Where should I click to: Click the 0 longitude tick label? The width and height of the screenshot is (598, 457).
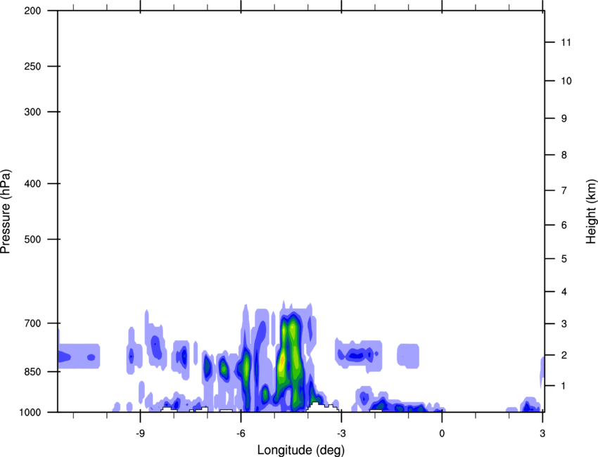pos(442,433)
